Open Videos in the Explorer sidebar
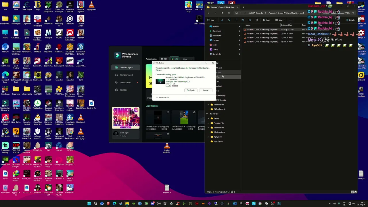 pyautogui.click(x=215, y=49)
